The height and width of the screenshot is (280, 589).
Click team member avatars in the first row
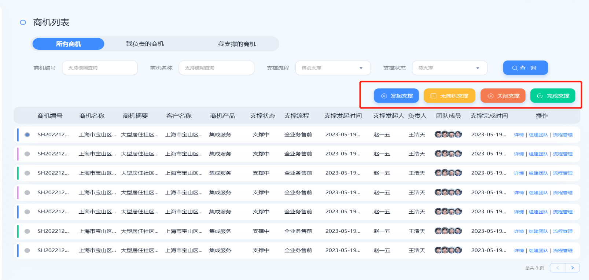point(448,135)
